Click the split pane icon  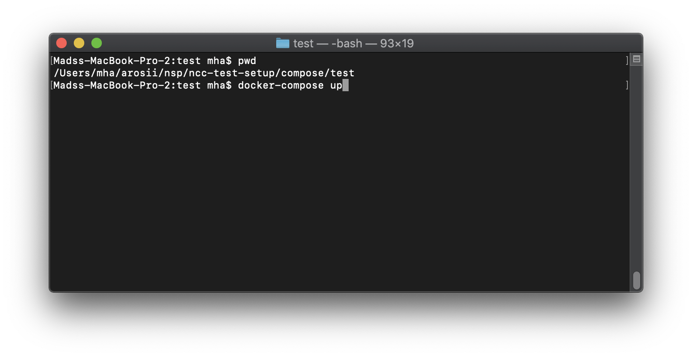click(x=637, y=59)
